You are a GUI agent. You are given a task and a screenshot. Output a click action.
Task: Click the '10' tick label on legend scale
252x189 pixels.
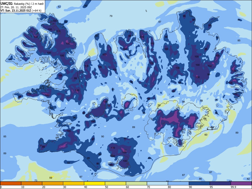(x=23, y=187)
